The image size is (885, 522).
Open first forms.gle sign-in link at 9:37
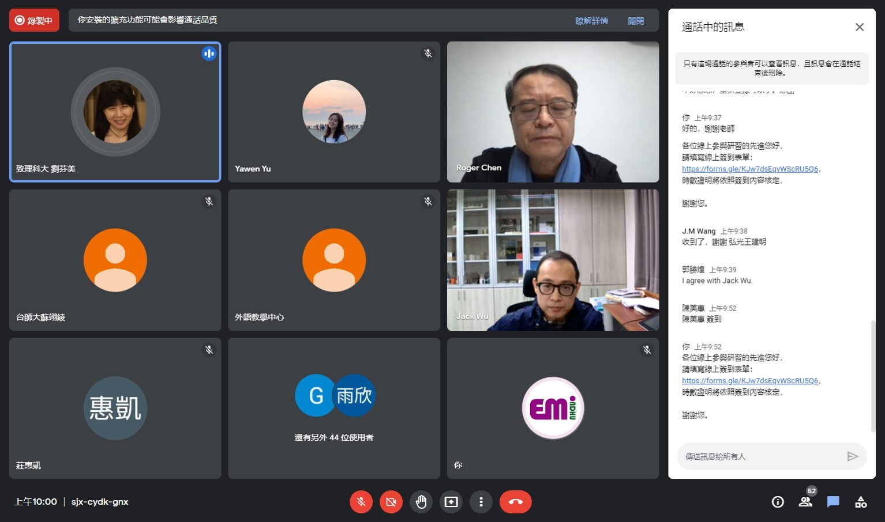pyautogui.click(x=750, y=169)
